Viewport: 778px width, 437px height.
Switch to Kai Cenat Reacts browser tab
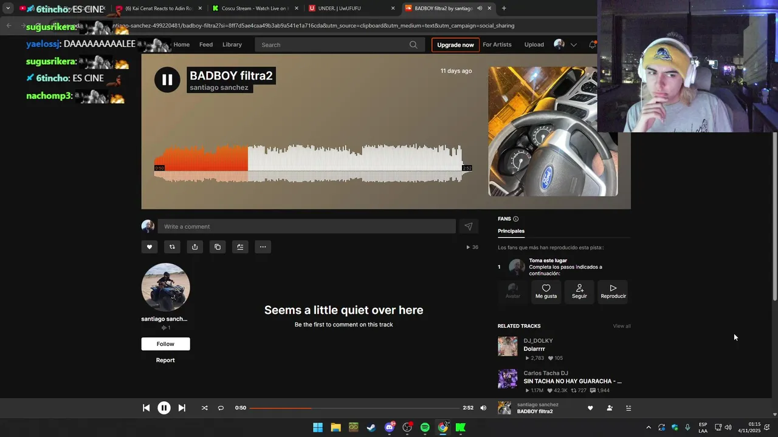point(158,8)
